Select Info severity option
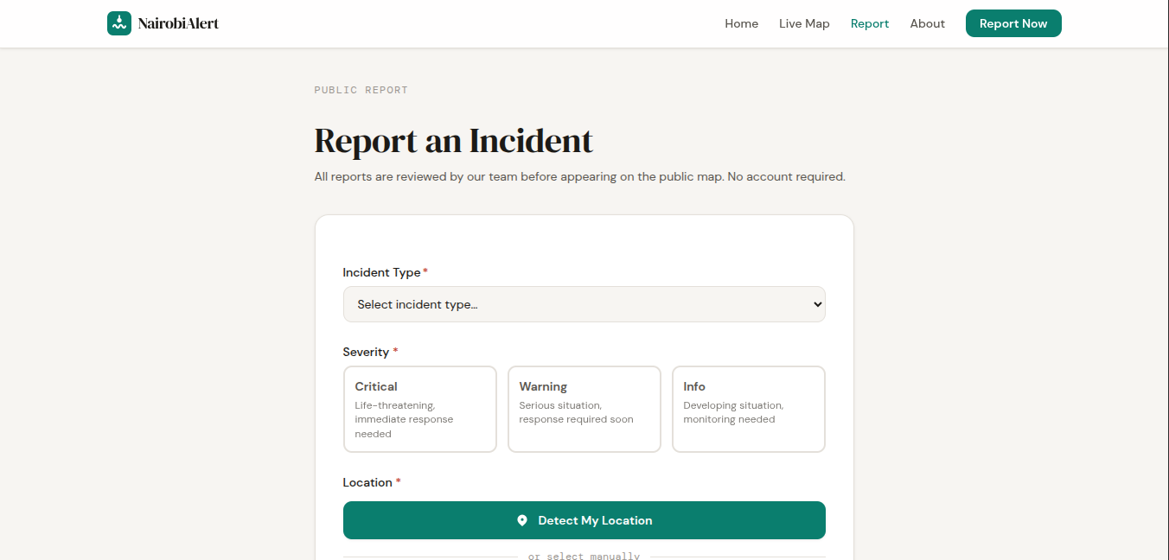1169x560 pixels. 749,409
